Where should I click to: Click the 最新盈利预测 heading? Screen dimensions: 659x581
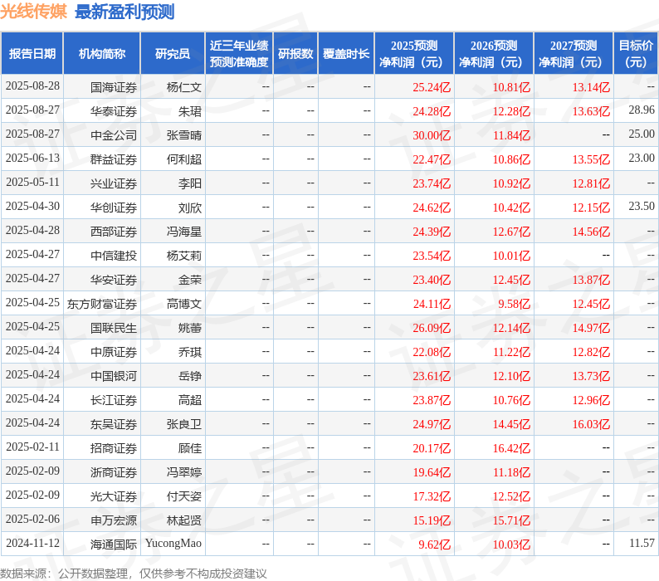coord(124,12)
